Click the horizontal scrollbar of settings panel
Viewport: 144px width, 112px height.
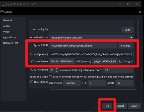(93, 89)
